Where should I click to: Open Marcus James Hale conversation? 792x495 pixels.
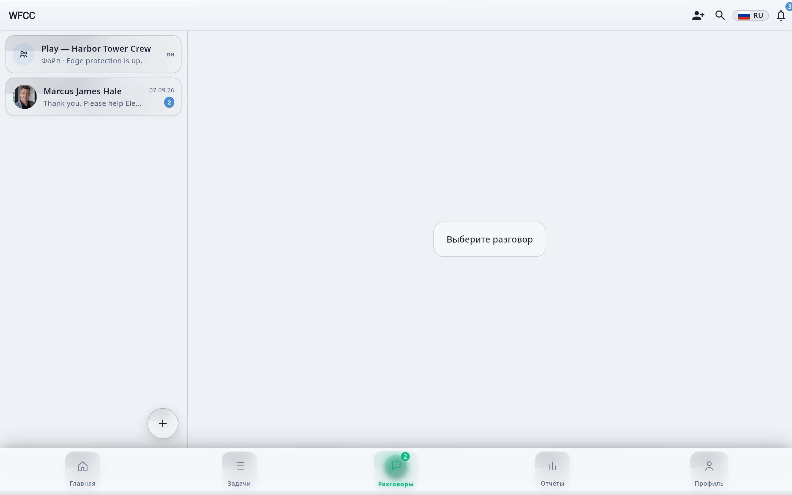[93, 97]
